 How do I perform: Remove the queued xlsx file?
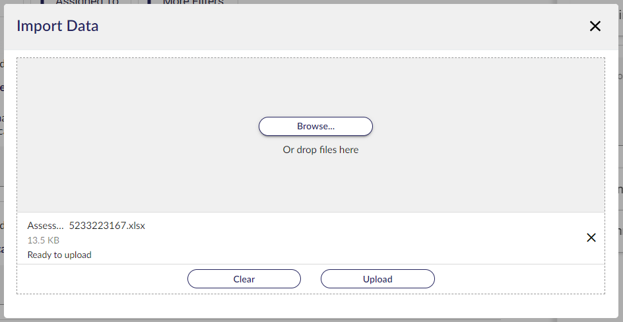[591, 238]
